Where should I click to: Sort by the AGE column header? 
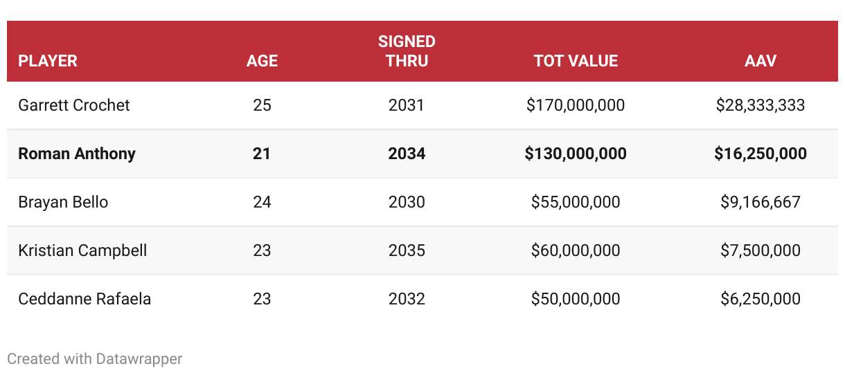pos(262,61)
